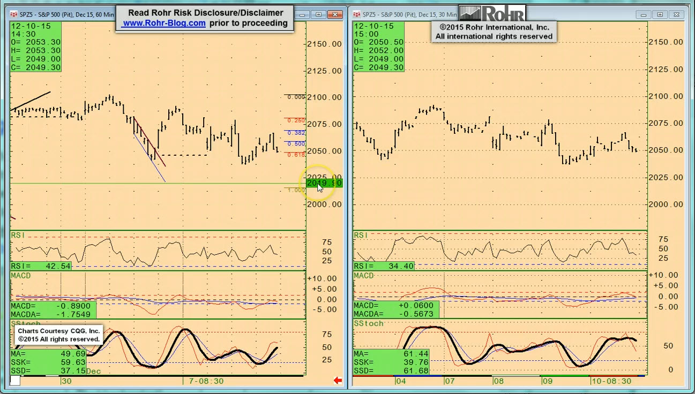Image resolution: width=695 pixels, height=394 pixels.
Task: Click the 10-08:30 date marker on right time axis
Action: click(611, 381)
